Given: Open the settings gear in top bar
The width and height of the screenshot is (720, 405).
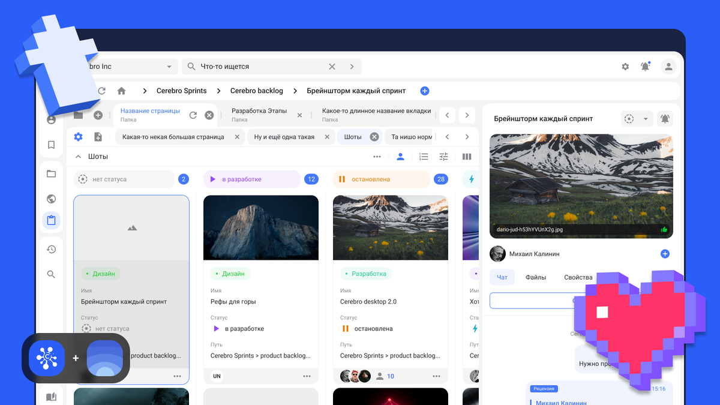Looking at the screenshot, I should click(x=625, y=67).
